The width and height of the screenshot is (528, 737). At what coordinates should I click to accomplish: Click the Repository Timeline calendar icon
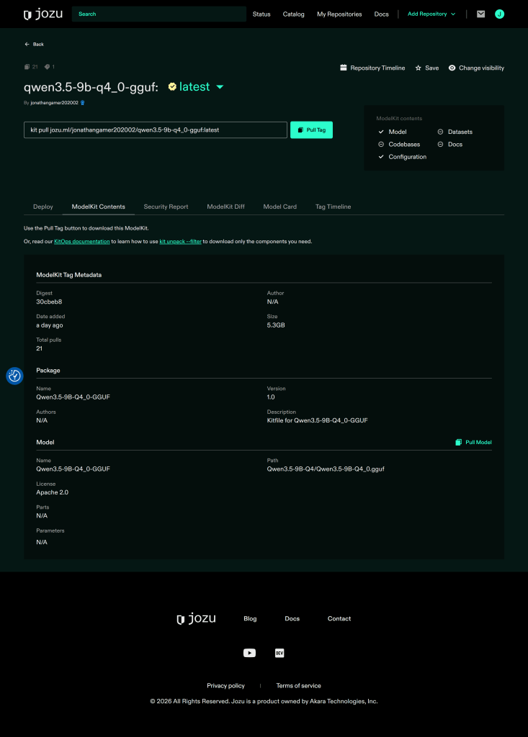point(344,68)
